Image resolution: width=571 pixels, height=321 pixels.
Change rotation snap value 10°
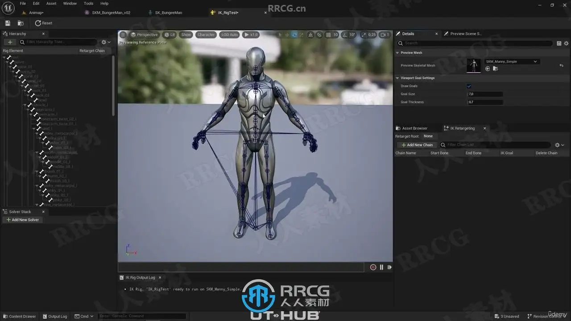pyautogui.click(x=352, y=35)
